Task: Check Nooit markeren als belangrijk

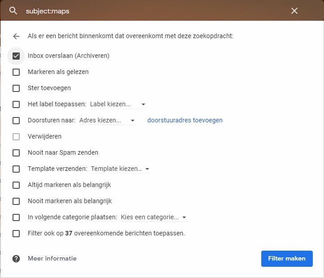Action: [17, 201]
